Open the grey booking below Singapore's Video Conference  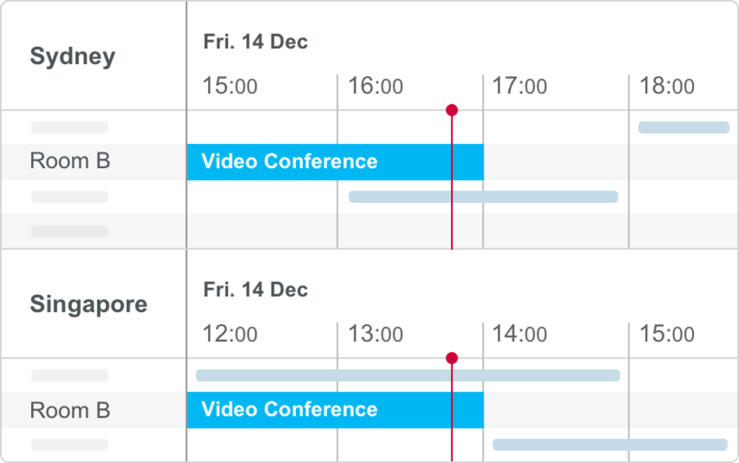610,444
